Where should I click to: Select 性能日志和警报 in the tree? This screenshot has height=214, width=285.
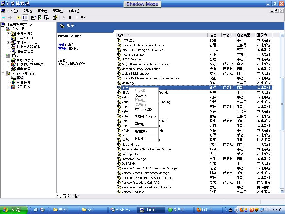click(28, 47)
